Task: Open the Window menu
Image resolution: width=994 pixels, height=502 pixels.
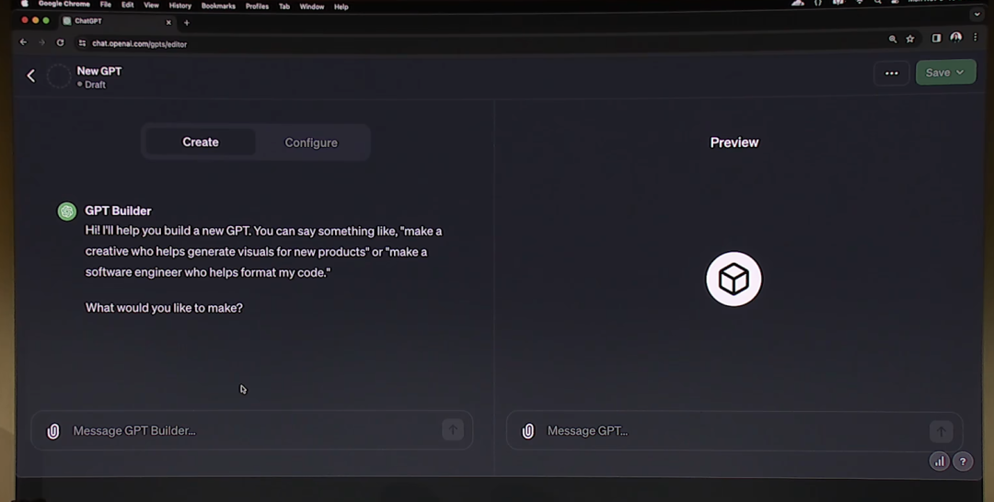Action: coord(311,7)
